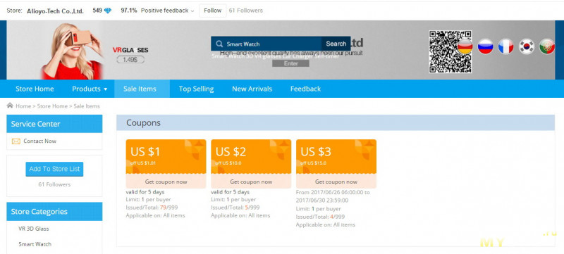Click the Issued/Total 4/999 text
The width and height of the screenshot is (564, 254).
[x=321, y=217]
